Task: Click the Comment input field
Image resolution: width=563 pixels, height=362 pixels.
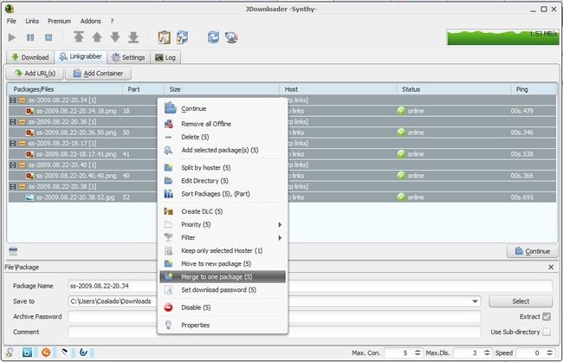Action: (x=275, y=332)
